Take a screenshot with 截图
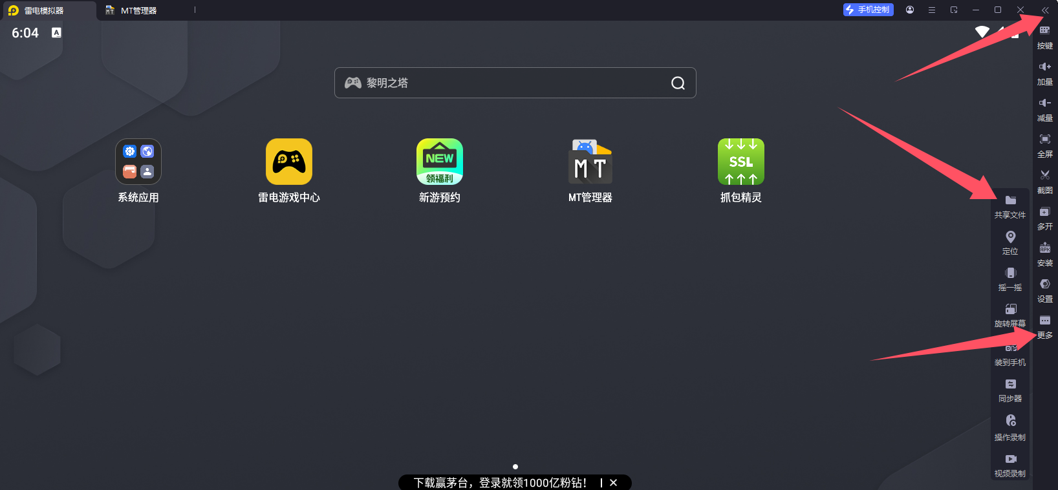The height and width of the screenshot is (490, 1058). (x=1045, y=182)
